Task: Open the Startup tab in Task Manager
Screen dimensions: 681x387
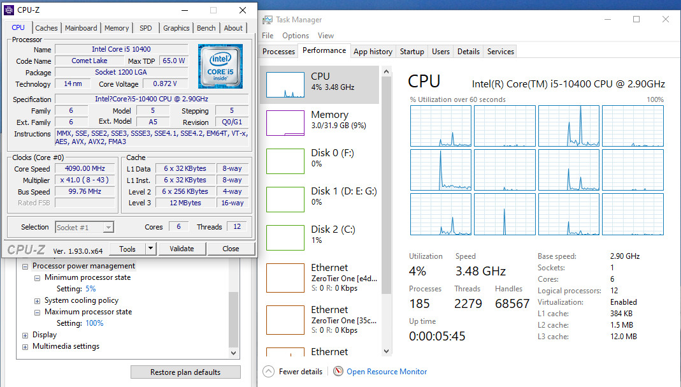Action: coord(412,51)
